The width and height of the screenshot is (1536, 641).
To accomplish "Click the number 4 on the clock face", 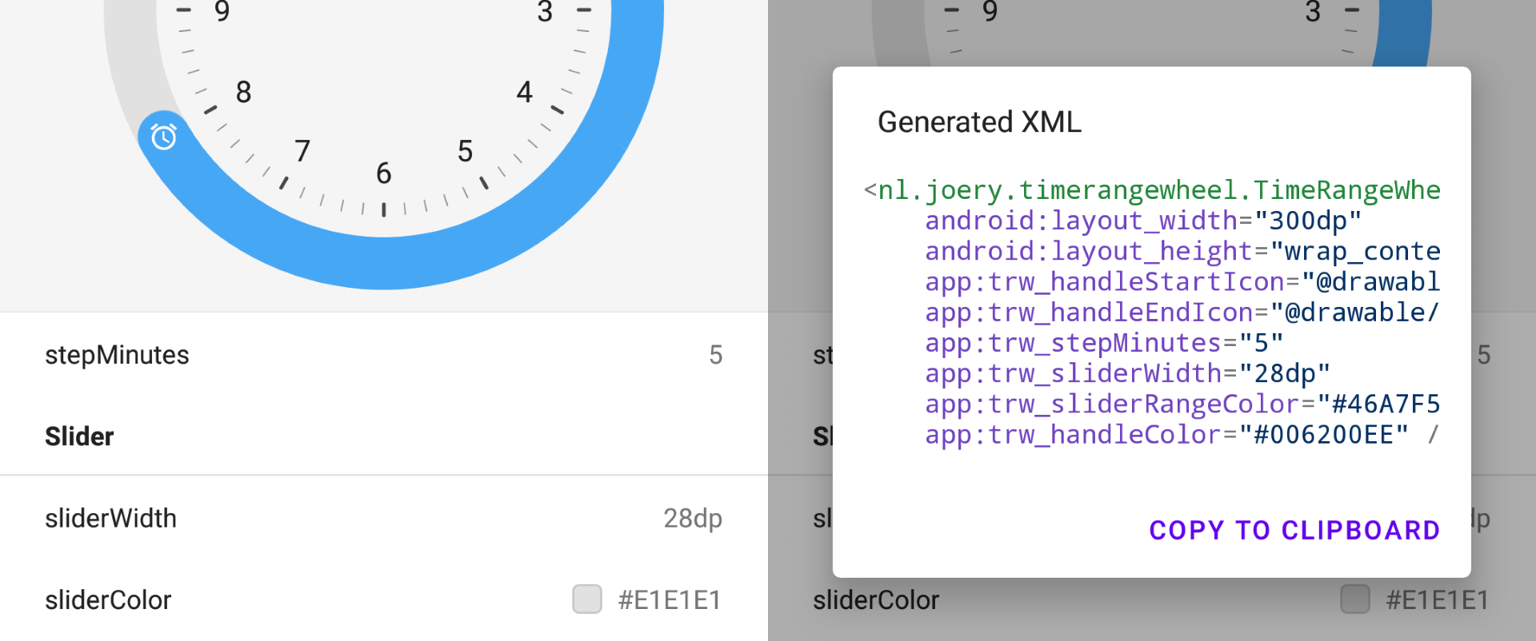I will (524, 92).
